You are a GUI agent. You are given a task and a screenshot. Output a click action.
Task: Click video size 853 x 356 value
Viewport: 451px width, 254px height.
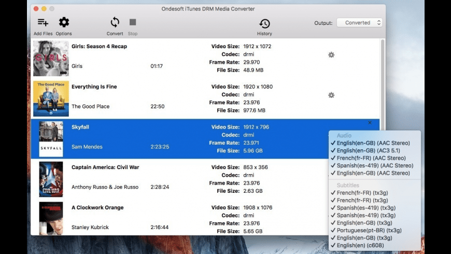[x=256, y=167]
